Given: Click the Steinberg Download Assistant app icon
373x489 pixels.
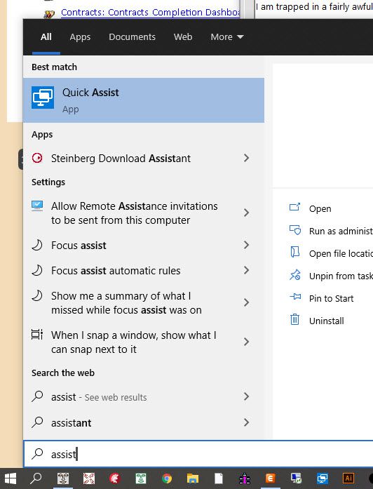Looking at the screenshot, I should point(37,158).
